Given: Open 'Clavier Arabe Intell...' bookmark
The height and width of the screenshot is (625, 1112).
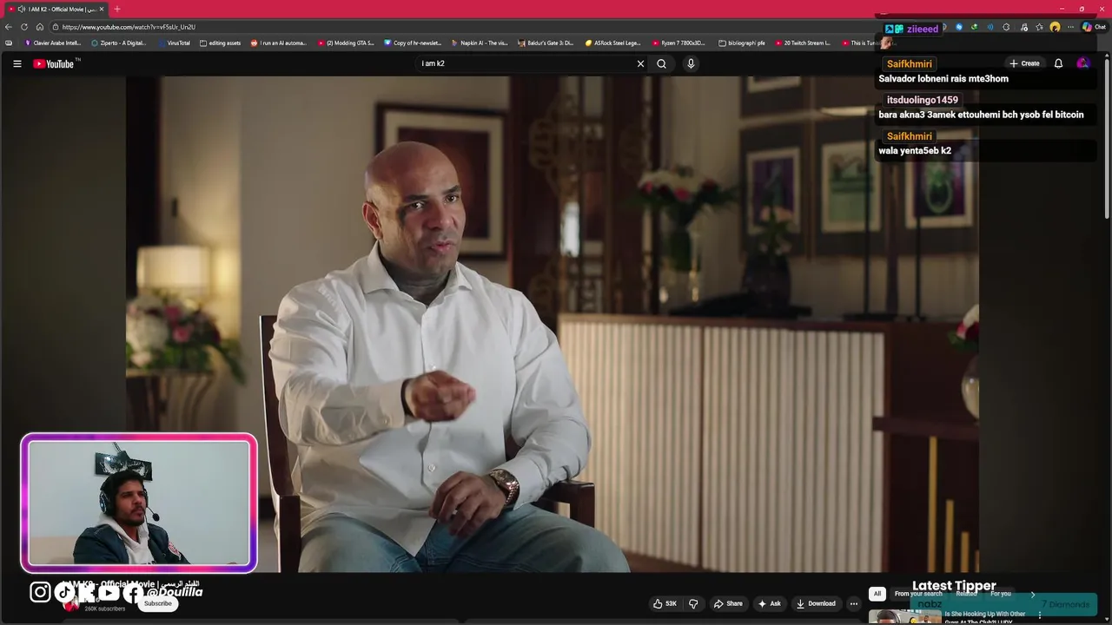Looking at the screenshot, I should point(52,43).
